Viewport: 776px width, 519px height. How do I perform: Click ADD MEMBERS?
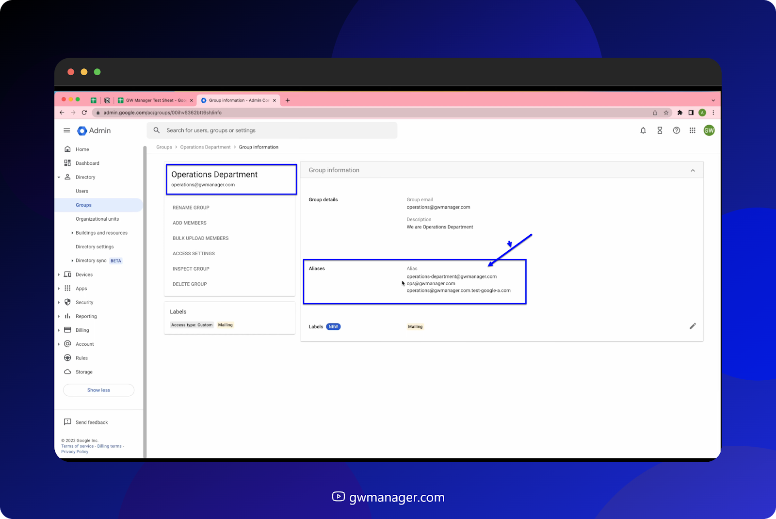tap(190, 223)
